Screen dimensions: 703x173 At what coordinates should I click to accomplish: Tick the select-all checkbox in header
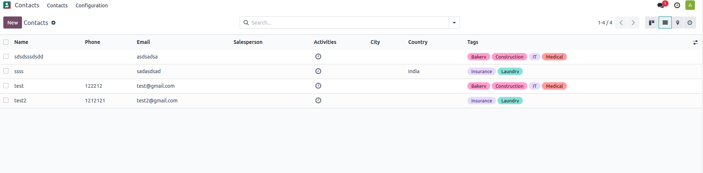pos(6,42)
